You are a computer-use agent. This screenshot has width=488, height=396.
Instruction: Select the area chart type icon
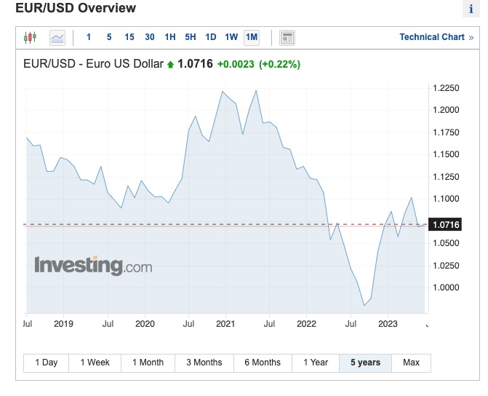pos(57,37)
